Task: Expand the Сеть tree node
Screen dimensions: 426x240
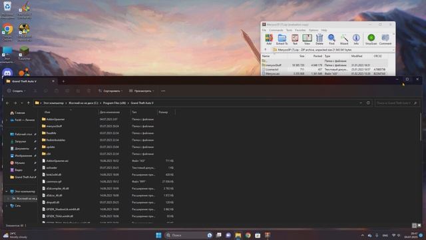Action: pyautogui.click(x=7, y=206)
